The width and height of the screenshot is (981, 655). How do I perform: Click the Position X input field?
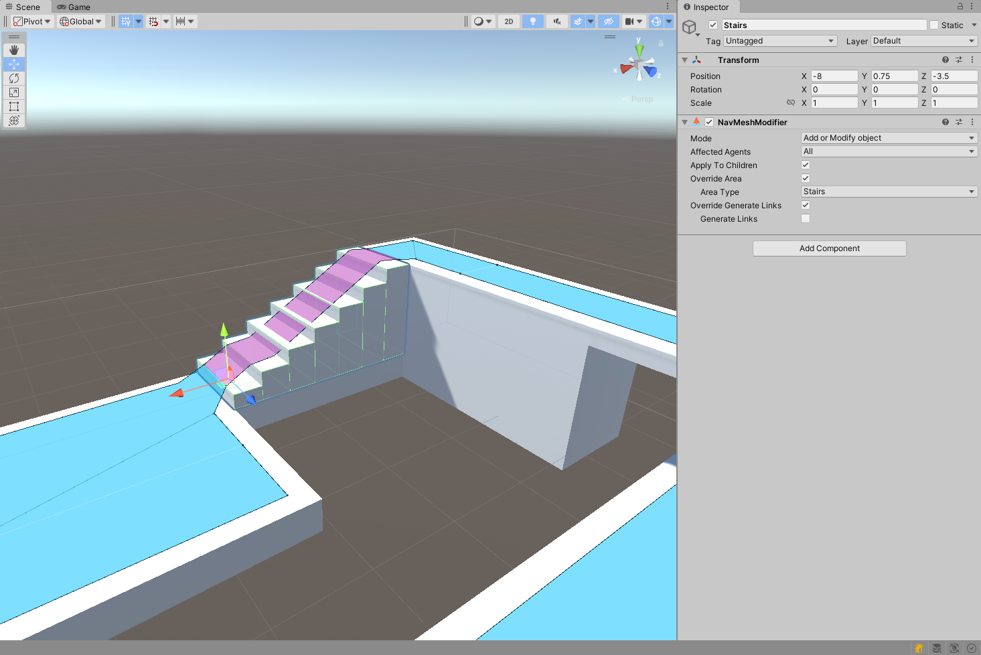pyautogui.click(x=834, y=76)
